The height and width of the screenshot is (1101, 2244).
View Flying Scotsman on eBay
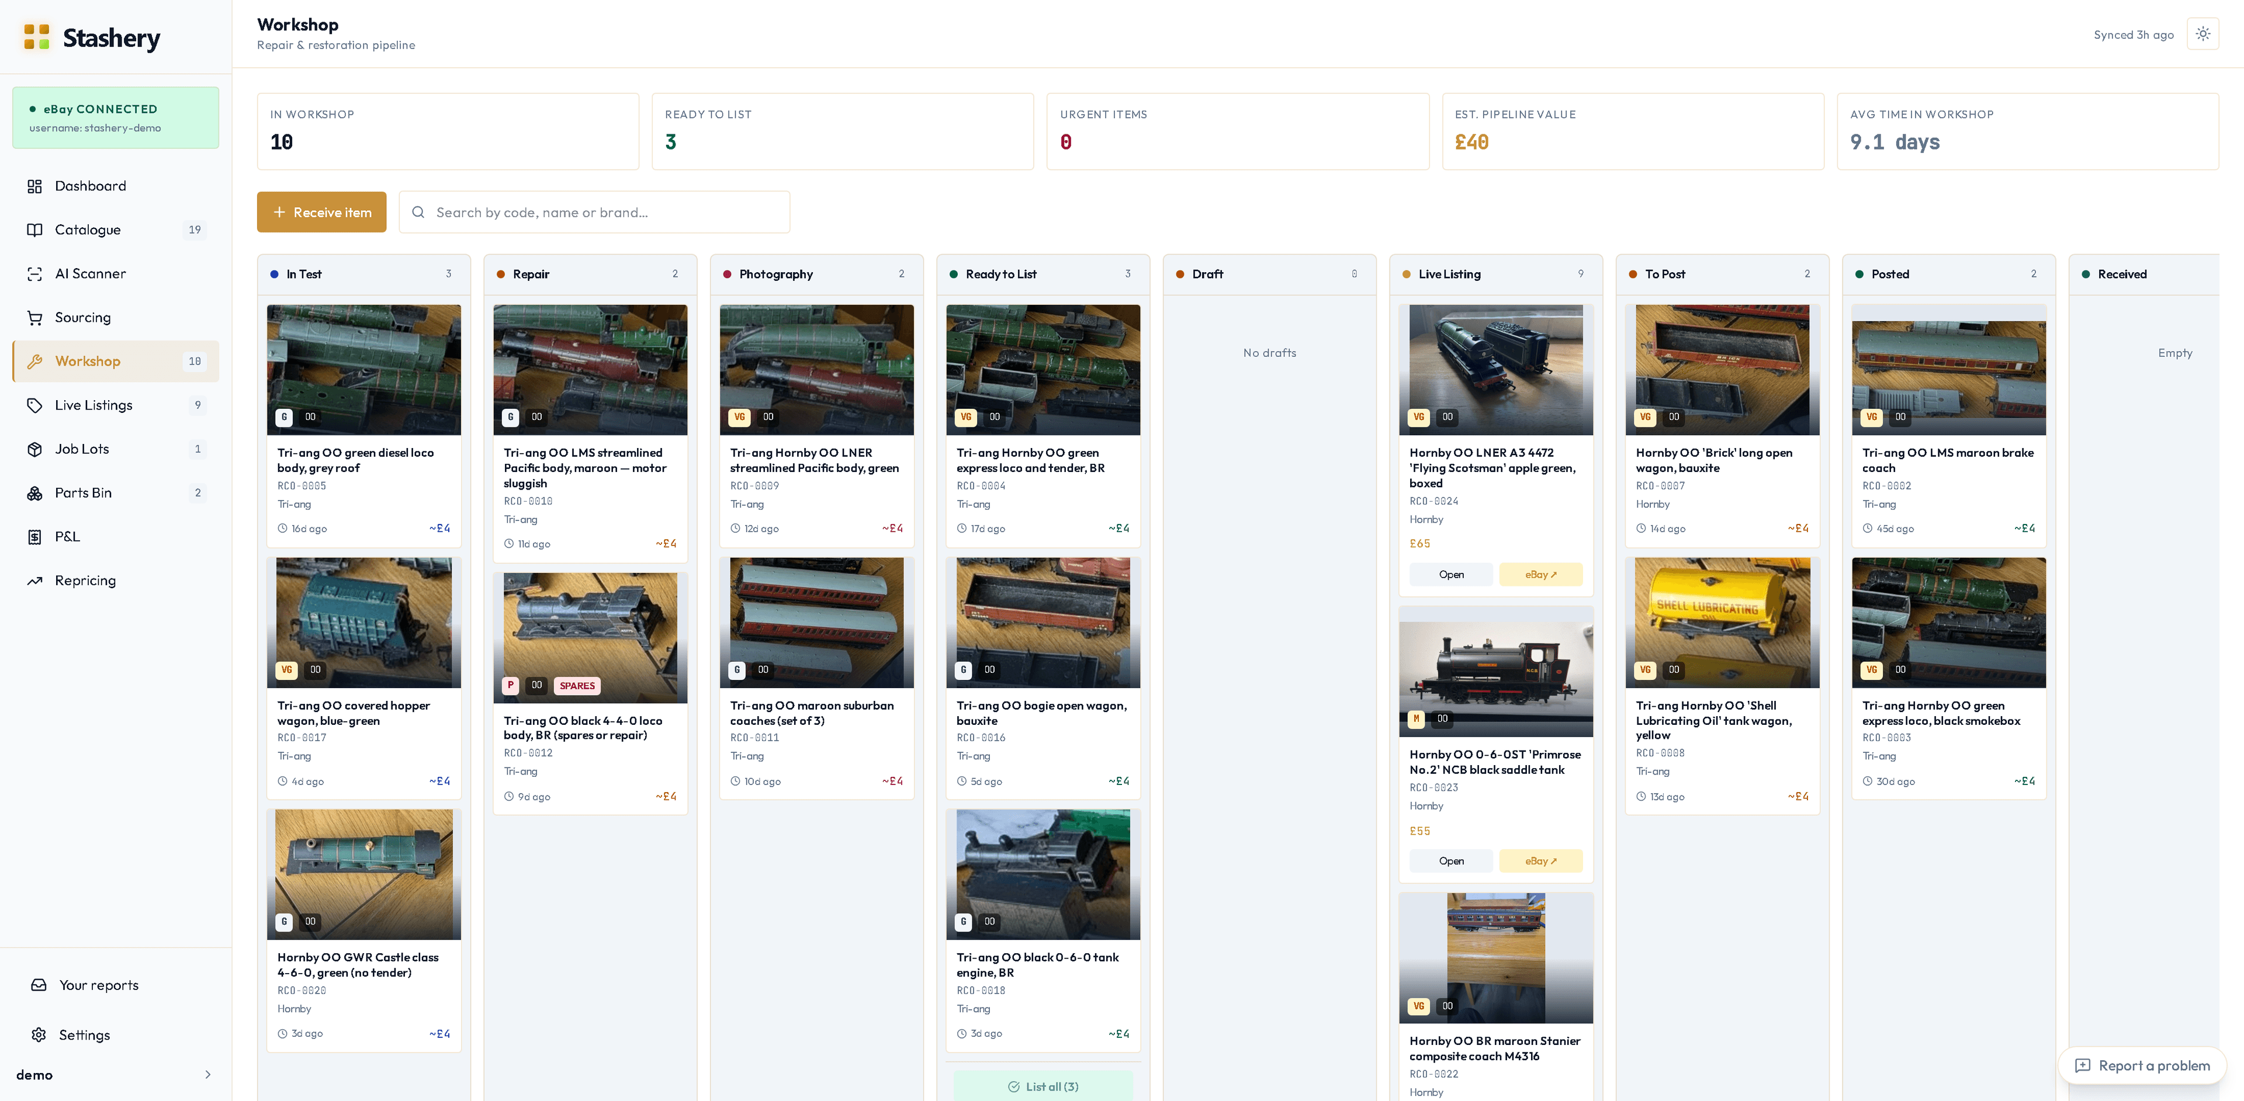1540,574
